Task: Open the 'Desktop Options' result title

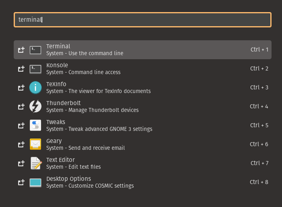Action: [x=68, y=179]
